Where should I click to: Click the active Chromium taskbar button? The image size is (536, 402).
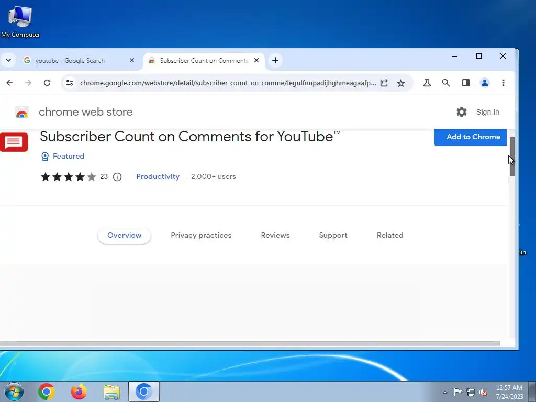coord(144,392)
